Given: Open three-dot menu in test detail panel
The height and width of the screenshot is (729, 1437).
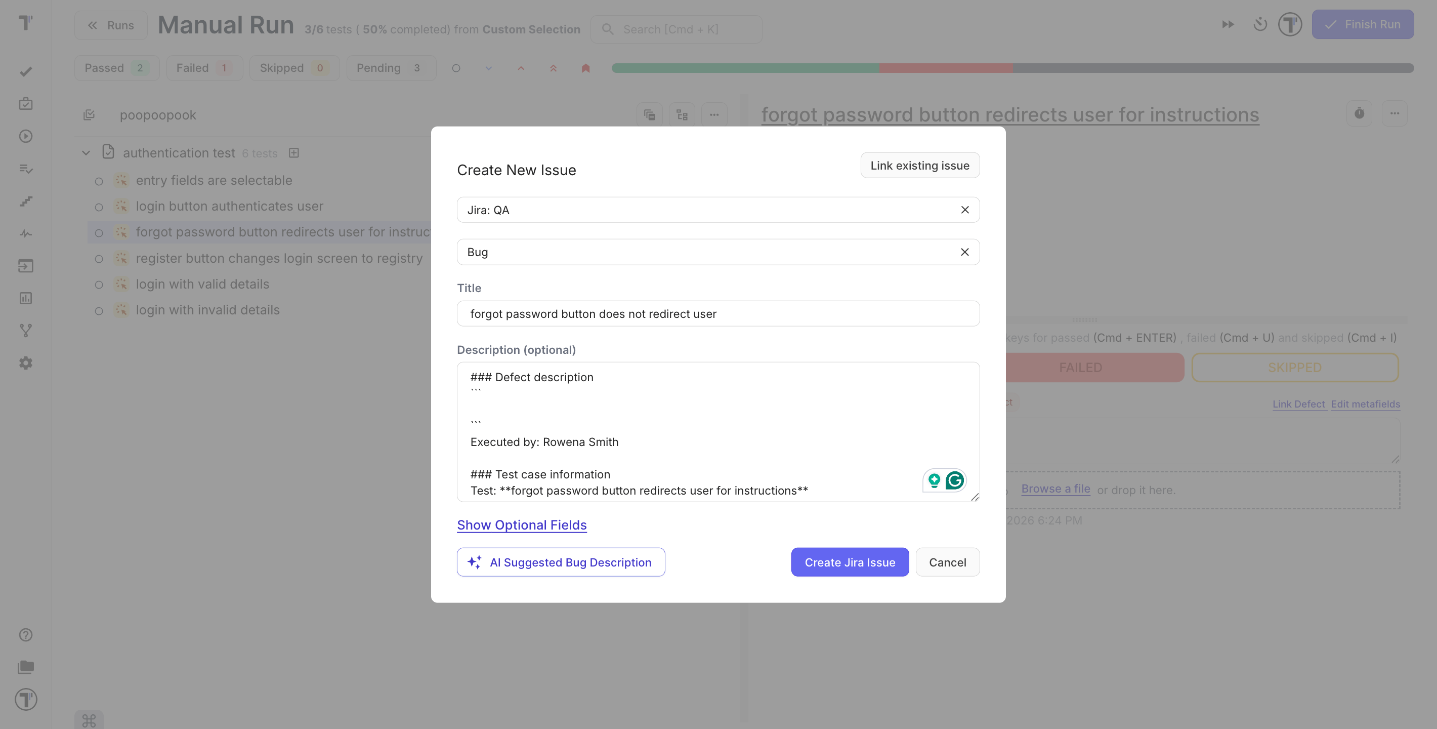Looking at the screenshot, I should (1394, 113).
